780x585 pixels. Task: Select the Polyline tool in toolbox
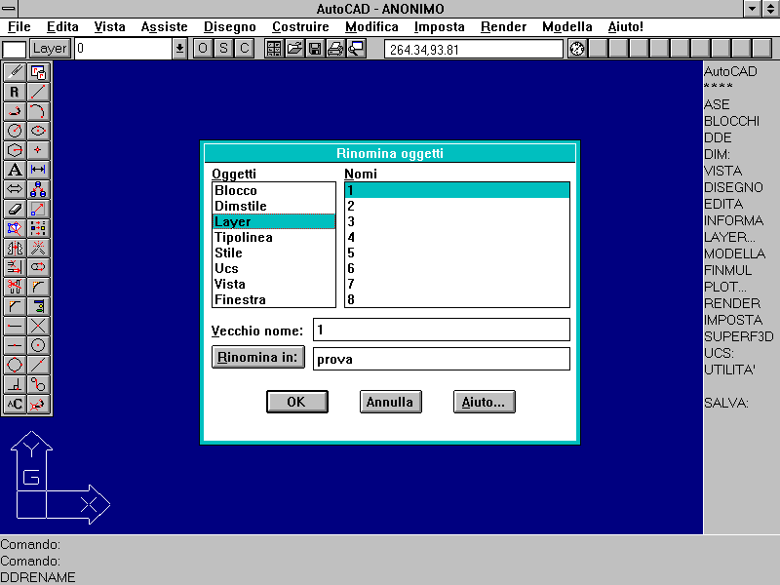point(15,111)
